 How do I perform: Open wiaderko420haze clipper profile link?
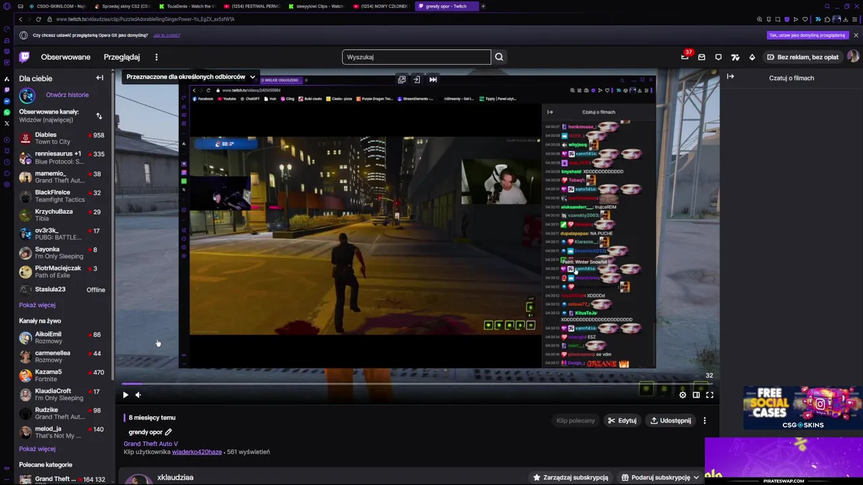[197, 452]
